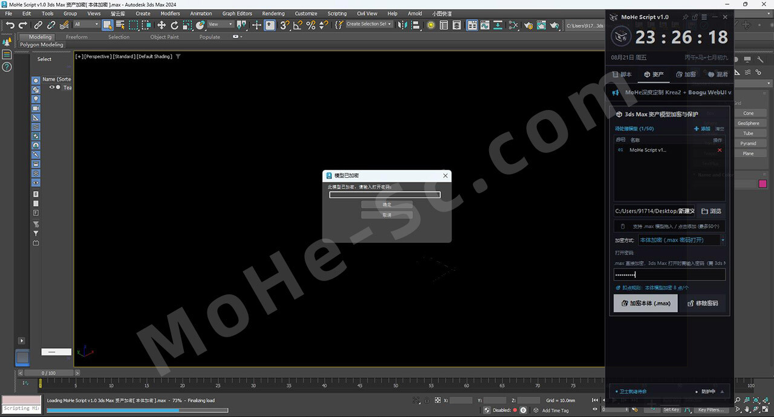Click the Mirror tool icon
The width and height of the screenshot is (774, 417).
(x=402, y=25)
